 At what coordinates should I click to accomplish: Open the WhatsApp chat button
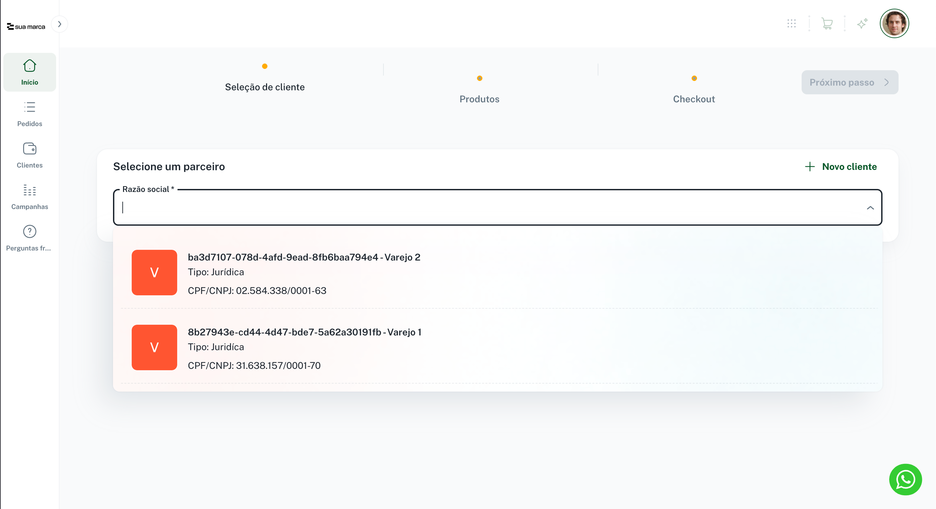pos(905,480)
